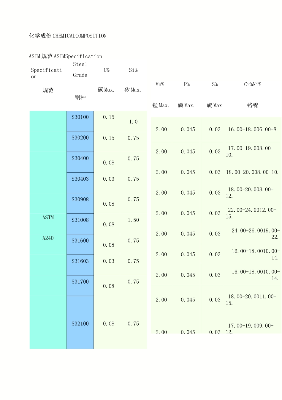Click the S31600 steel grade cell
Viewport: 282px width, 400px height.
[80, 240]
